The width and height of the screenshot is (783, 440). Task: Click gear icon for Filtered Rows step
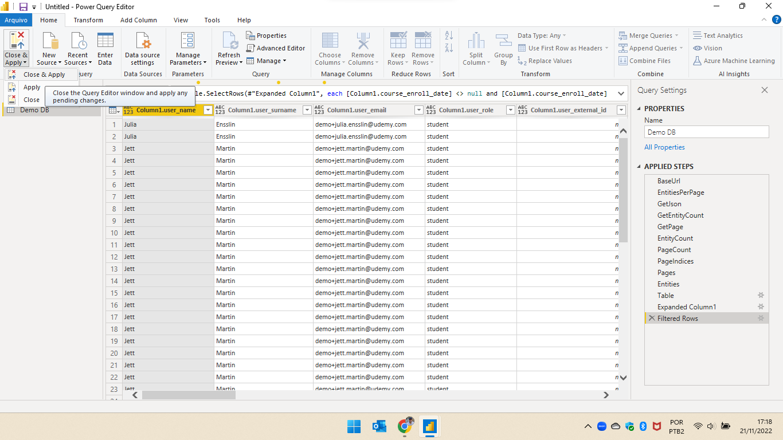(x=761, y=318)
